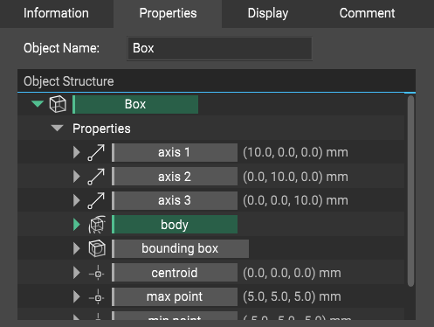Select the Properties tab
Viewport: 434px width, 327px height.
(x=168, y=13)
